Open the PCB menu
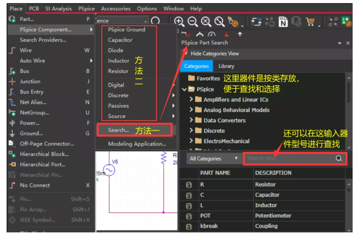Viewport: 363px width, 240px height. tap(34, 9)
